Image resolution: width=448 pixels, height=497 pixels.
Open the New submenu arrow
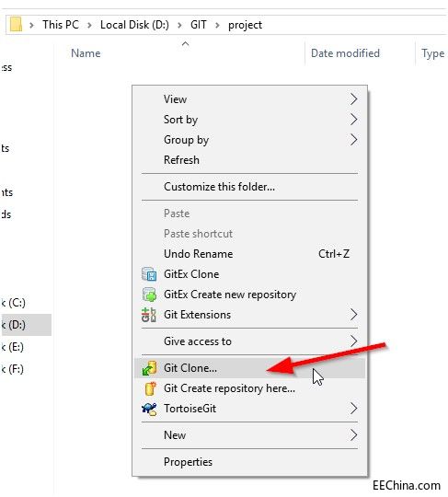click(x=353, y=435)
